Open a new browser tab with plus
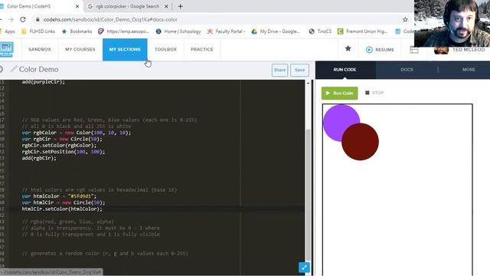 pos(181,6)
